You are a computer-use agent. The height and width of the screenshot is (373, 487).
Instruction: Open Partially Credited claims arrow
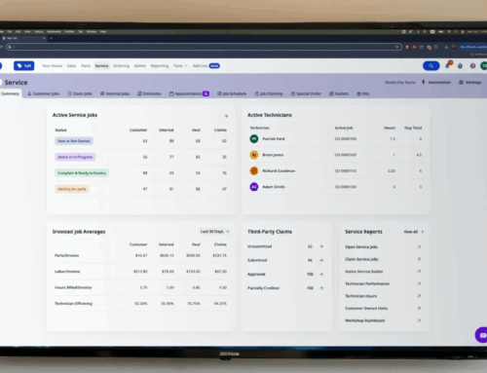[321, 288]
